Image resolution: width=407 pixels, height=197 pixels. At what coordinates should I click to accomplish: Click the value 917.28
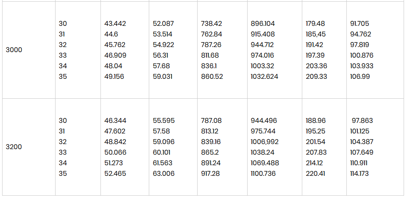tap(210, 173)
